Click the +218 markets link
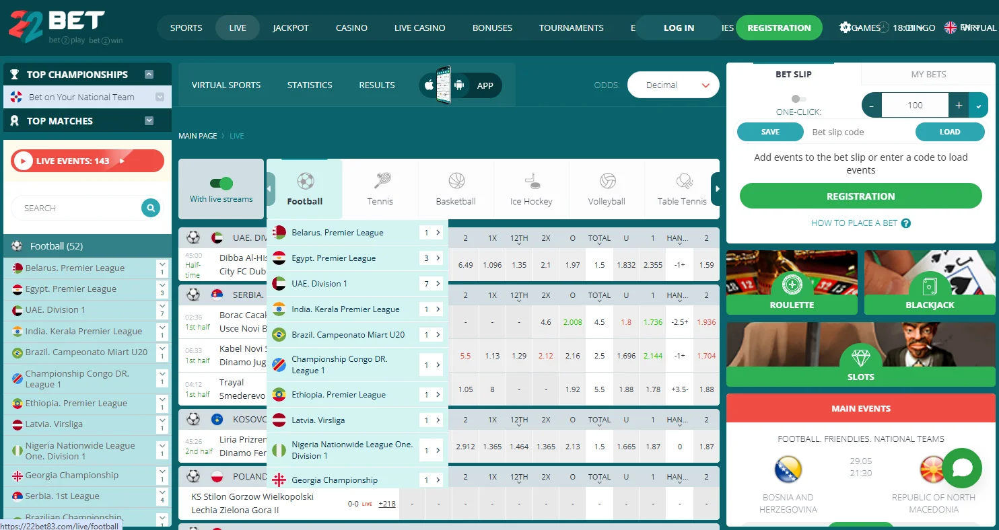Image resolution: width=999 pixels, height=530 pixels. coord(387,504)
